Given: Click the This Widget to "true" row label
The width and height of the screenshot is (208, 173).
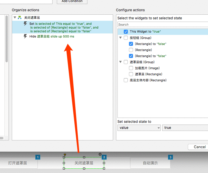Looking at the screenshot, I should click(x=145, y=31).
